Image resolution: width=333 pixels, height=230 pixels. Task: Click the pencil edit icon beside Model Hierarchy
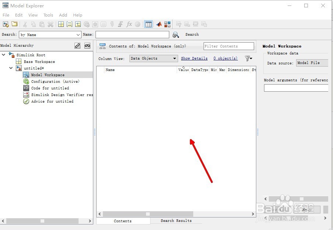tap(77, 45)
